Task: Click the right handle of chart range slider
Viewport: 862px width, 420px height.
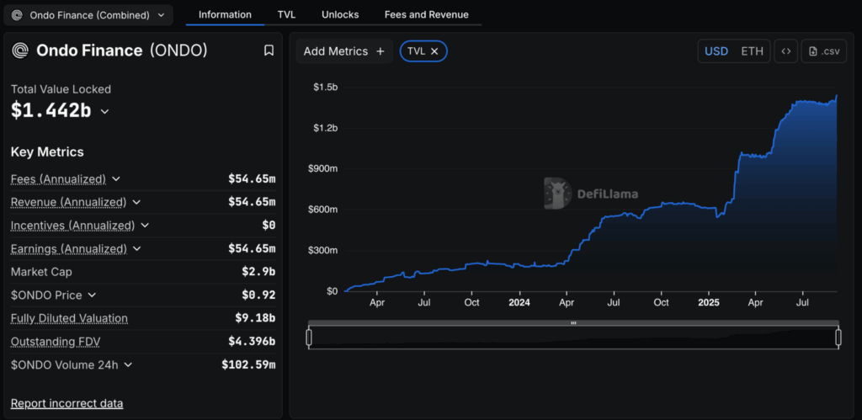Action: point(838,338)
